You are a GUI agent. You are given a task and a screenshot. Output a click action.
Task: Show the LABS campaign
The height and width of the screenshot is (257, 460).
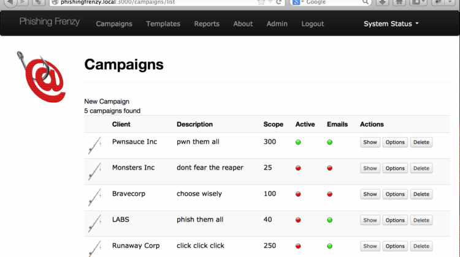[370, 220]
